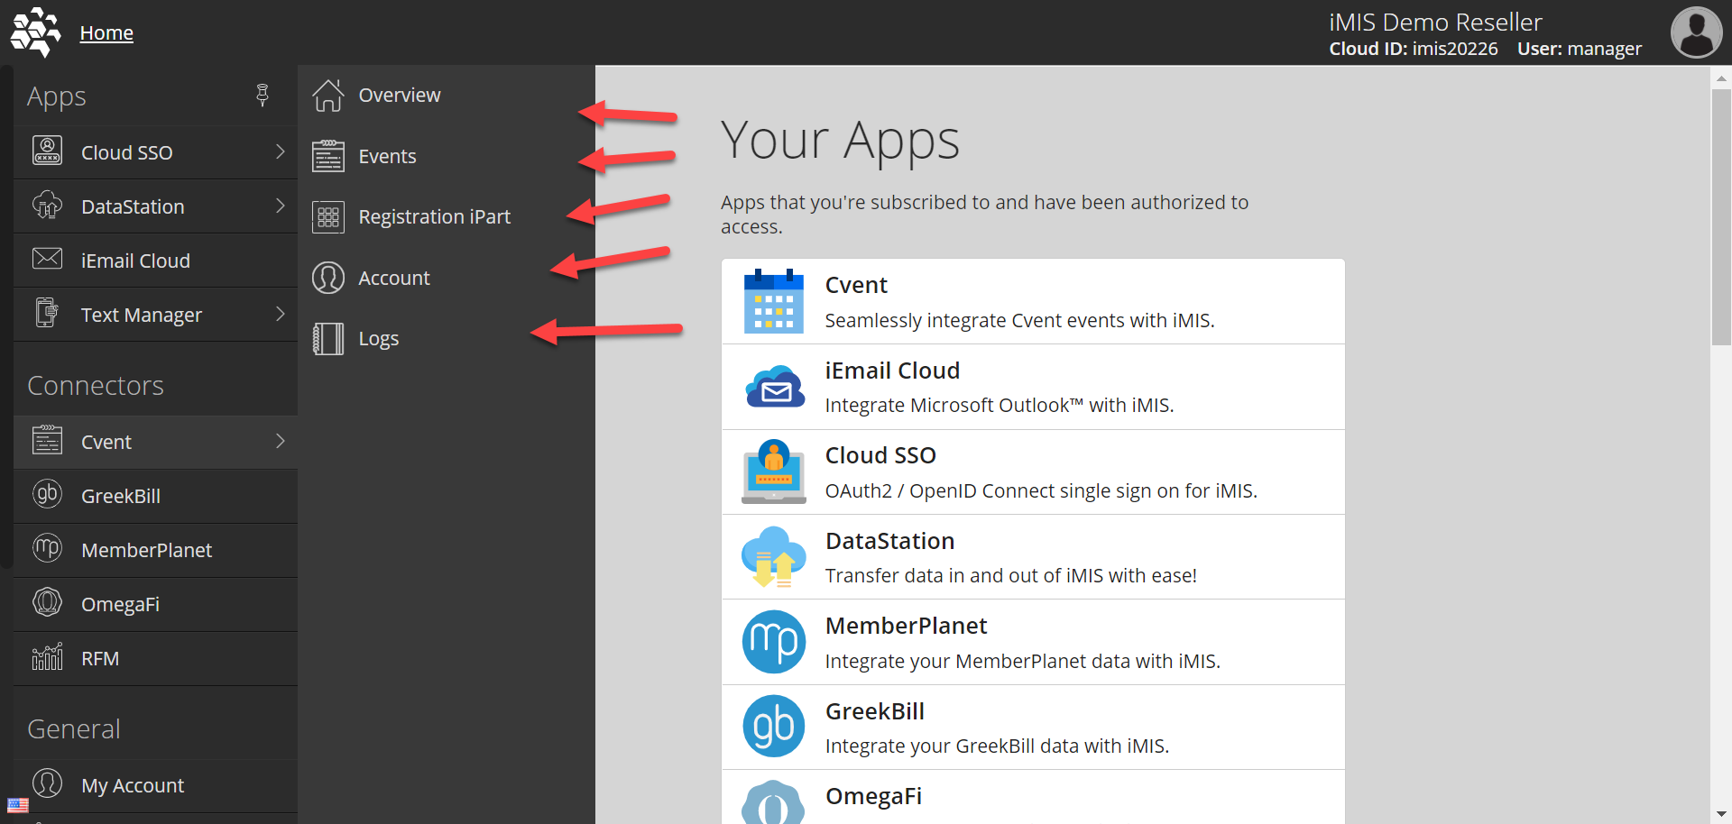
Task: Open iEmail Cloud via its envelope icon
Action: 47,260
